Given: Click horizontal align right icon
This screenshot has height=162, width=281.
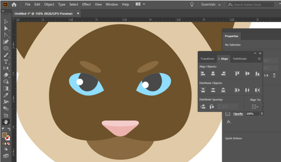Looking at the screenshot, I should [x=223, y=73].
